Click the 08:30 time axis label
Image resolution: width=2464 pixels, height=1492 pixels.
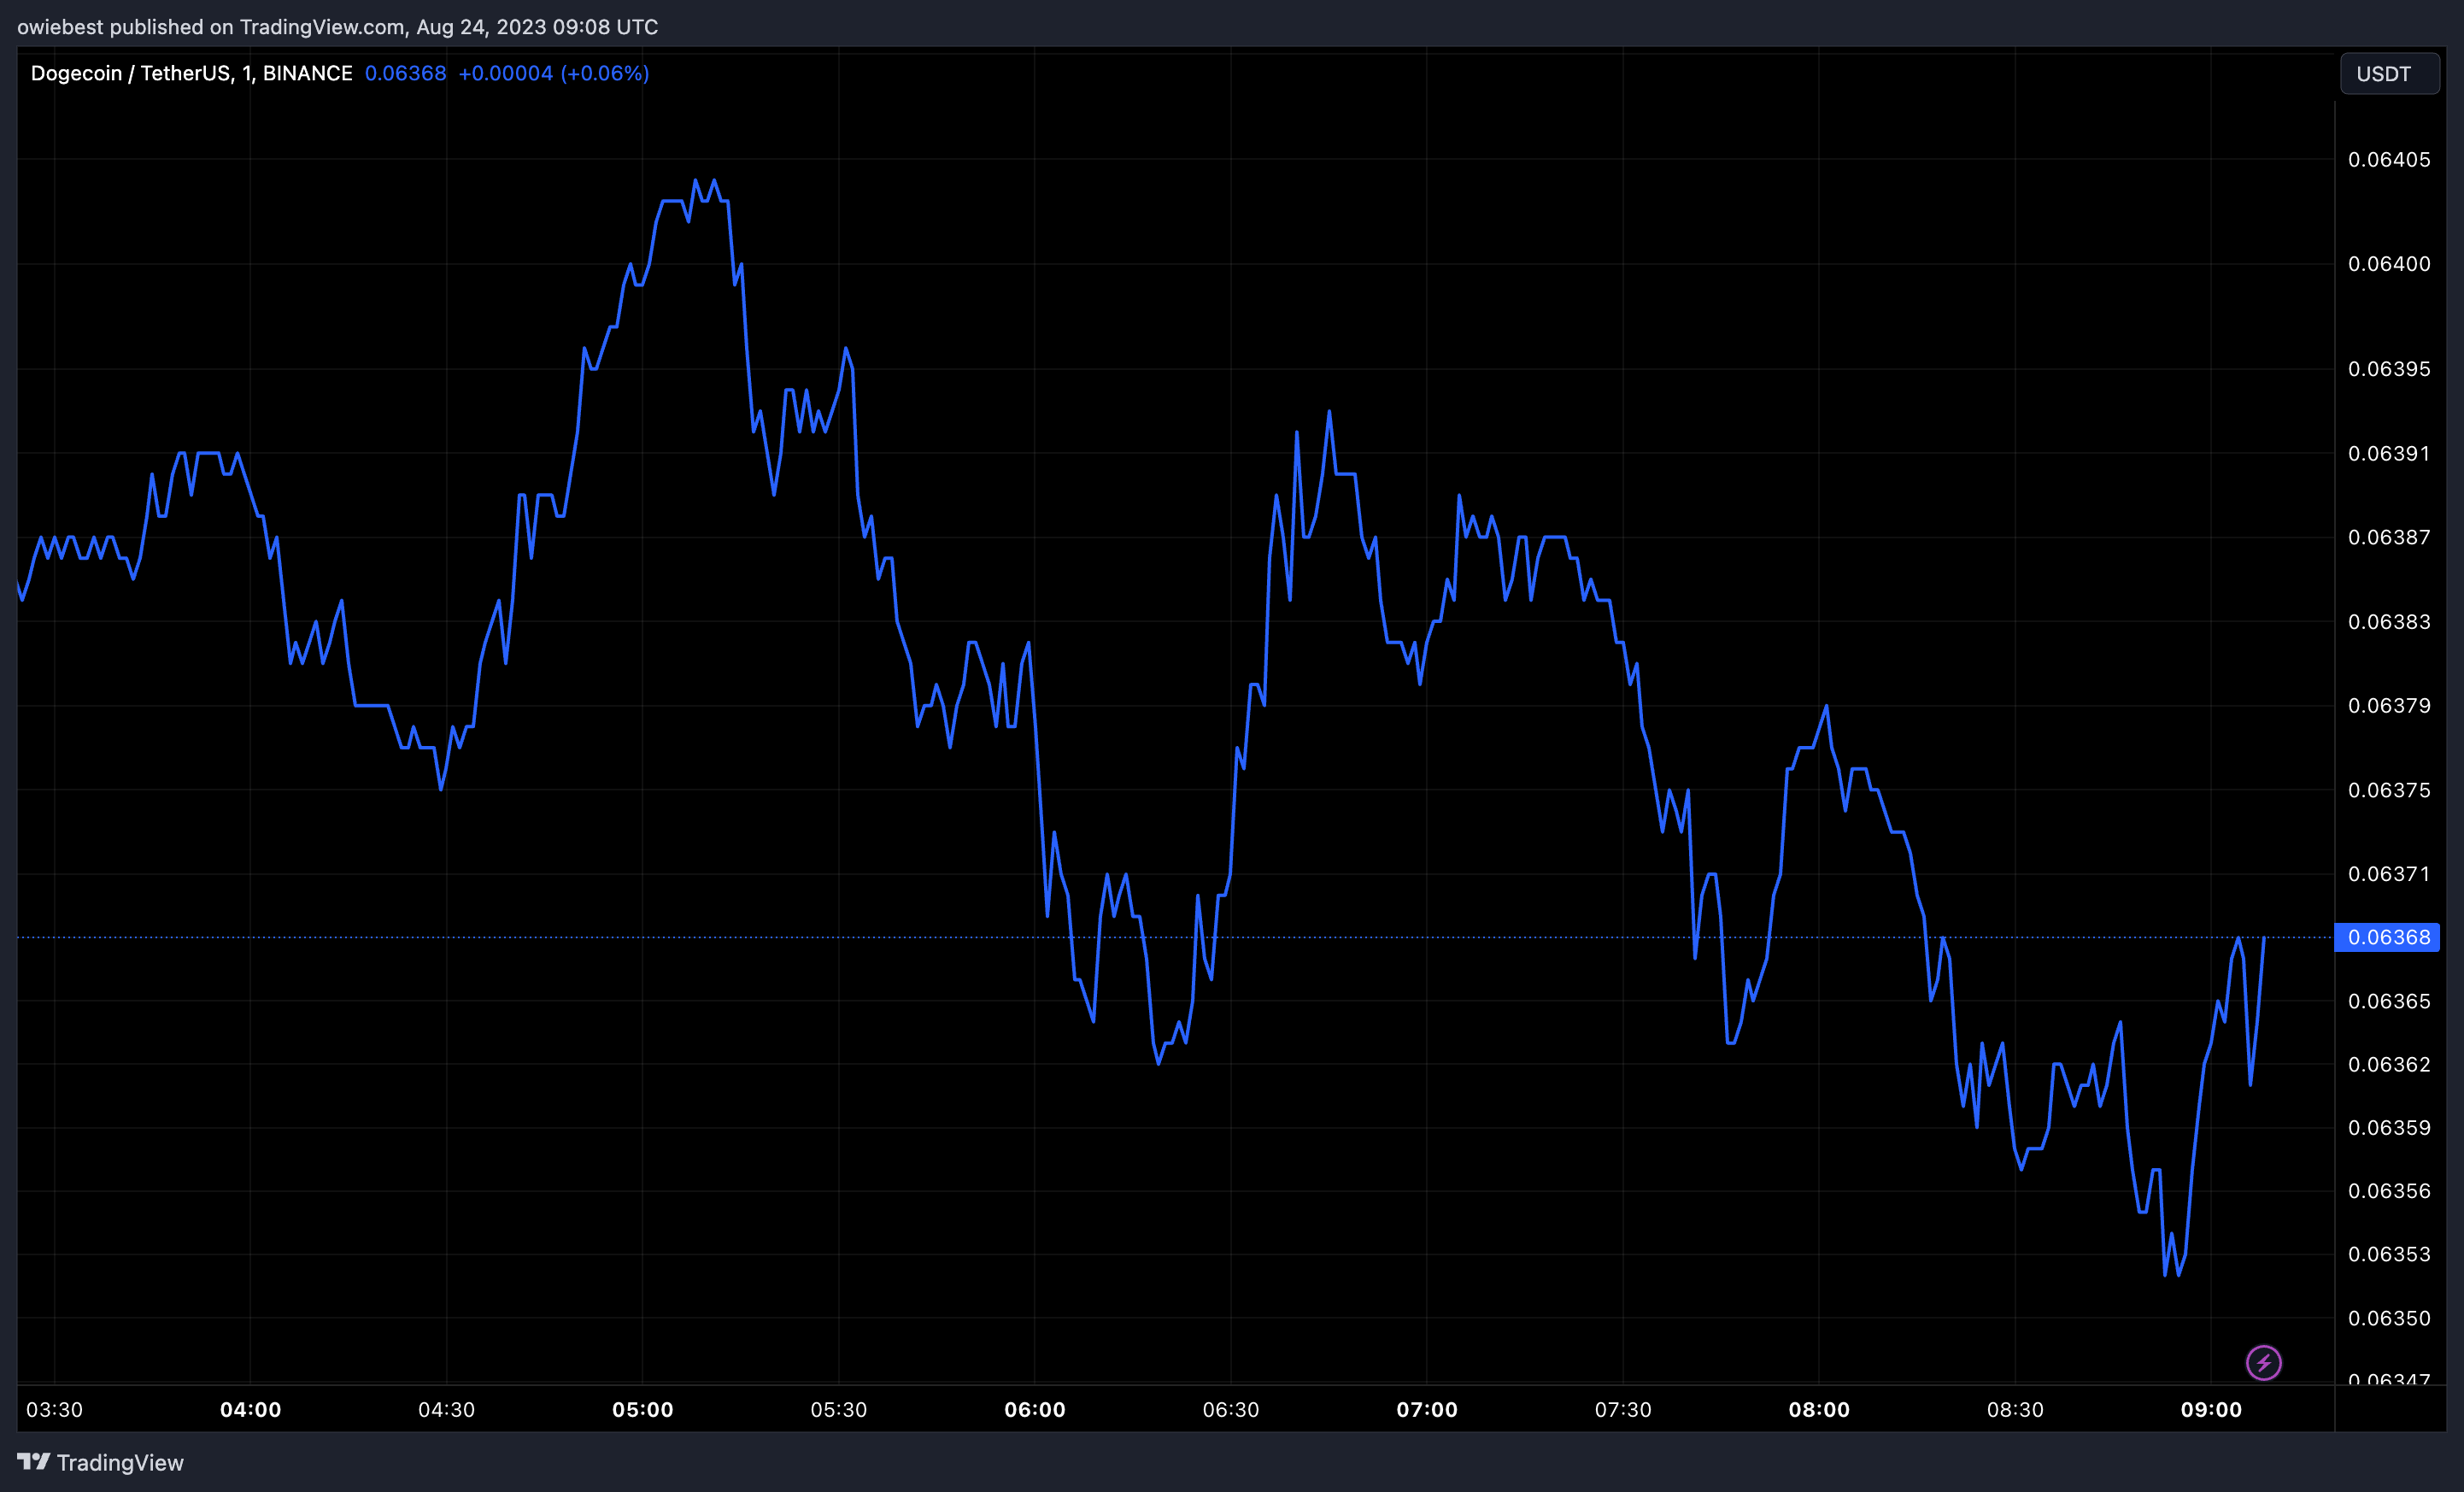[2014, 1410]
